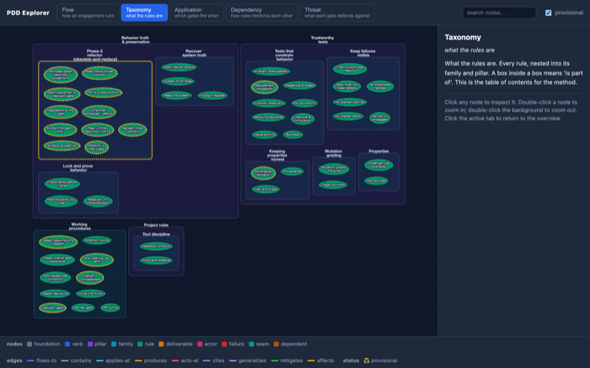Click 'Handle or propagate' node
The image size is (590, 368).
(379, 118)
